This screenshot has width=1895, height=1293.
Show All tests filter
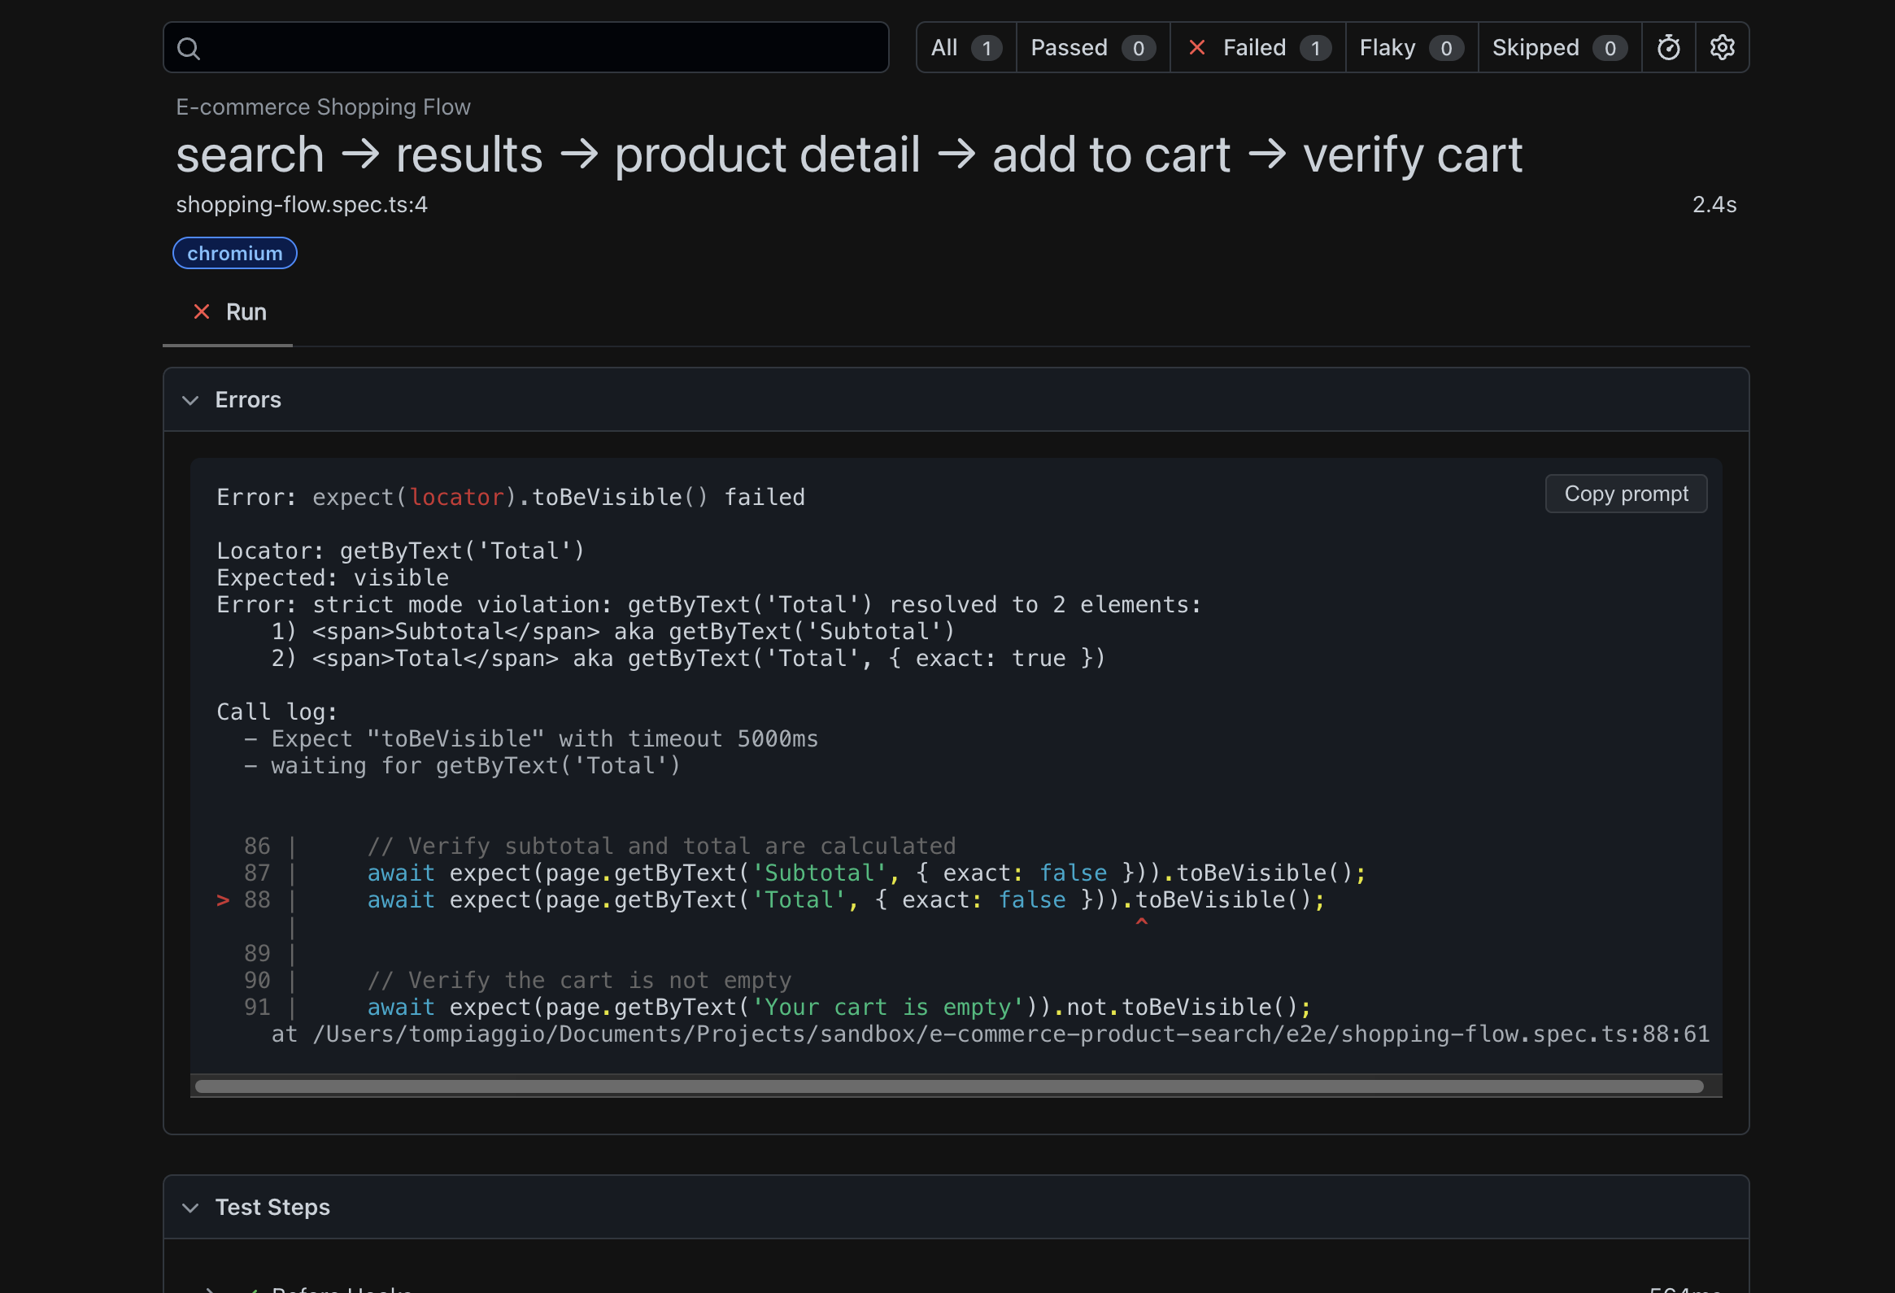pyautogui.click(x=943, y=47)
